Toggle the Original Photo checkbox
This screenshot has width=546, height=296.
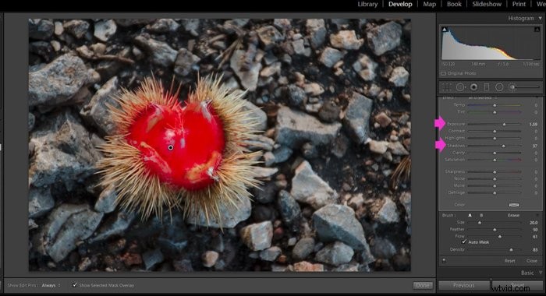point(443,73)
